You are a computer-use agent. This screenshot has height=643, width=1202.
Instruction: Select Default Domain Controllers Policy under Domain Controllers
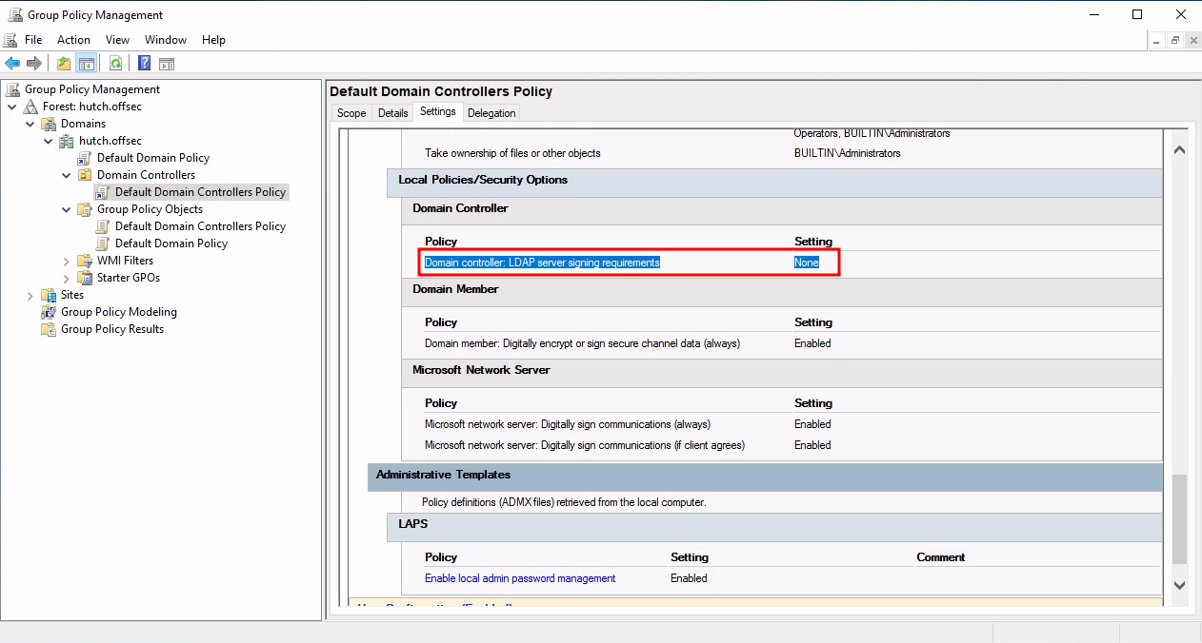(200, 192)
